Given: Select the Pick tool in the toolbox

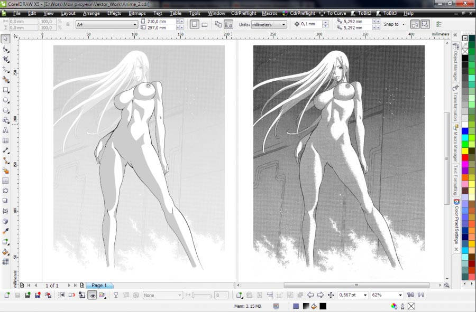Looking at the screenshot, I should coord(5,39).
